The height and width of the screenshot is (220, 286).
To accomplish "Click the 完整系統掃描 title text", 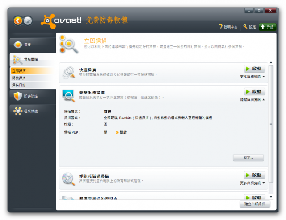I will 92,93.
